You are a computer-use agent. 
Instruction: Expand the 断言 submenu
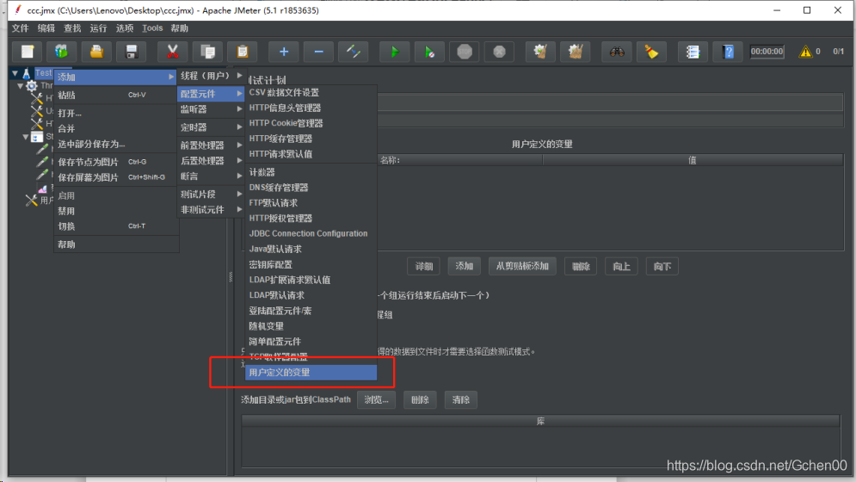(212, 176)
